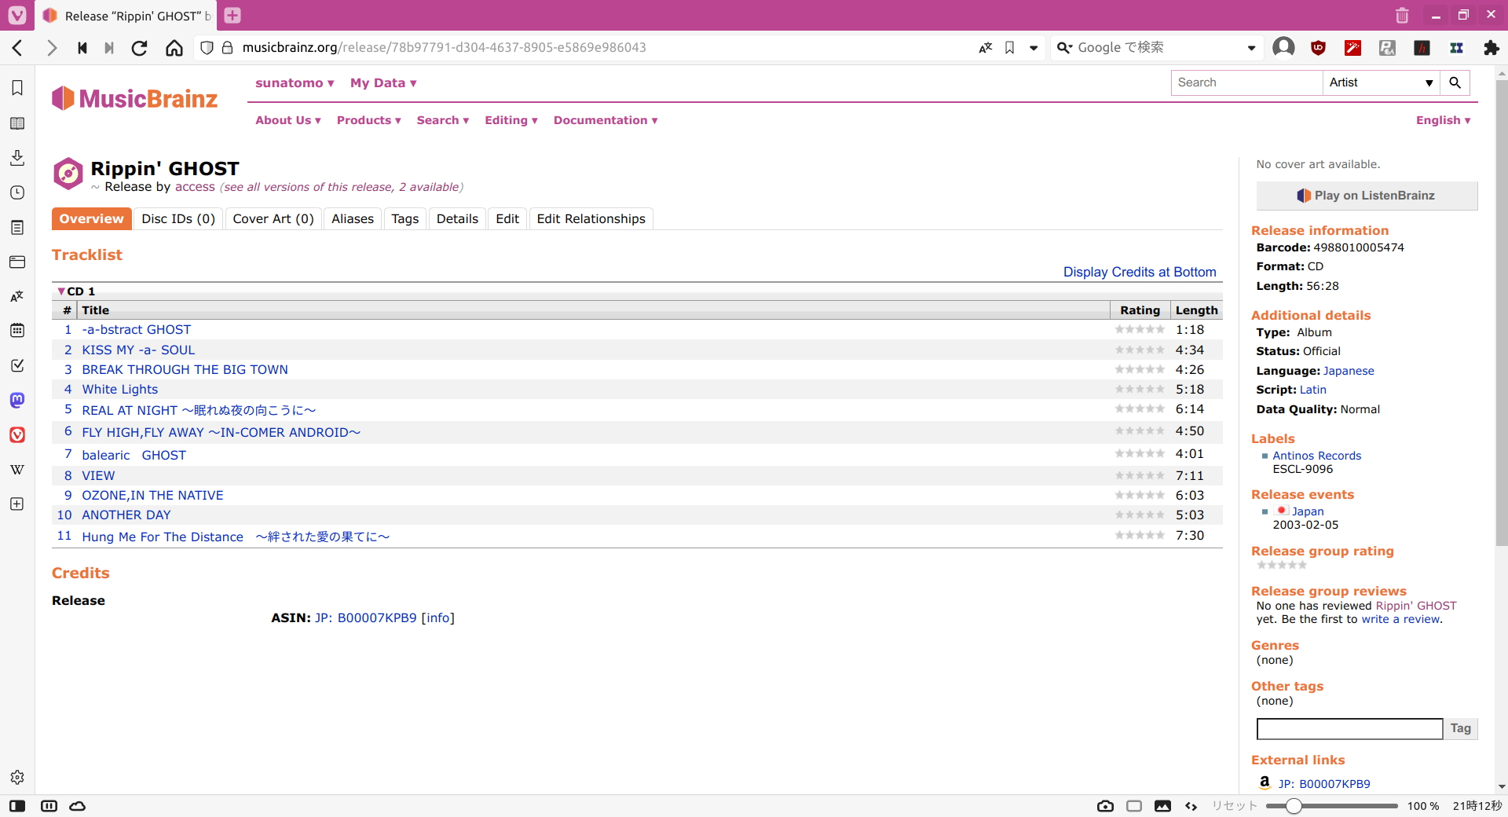Viewport: 1508px width, 817px height.
Task: Expand the Products menu
Action: 369,120
